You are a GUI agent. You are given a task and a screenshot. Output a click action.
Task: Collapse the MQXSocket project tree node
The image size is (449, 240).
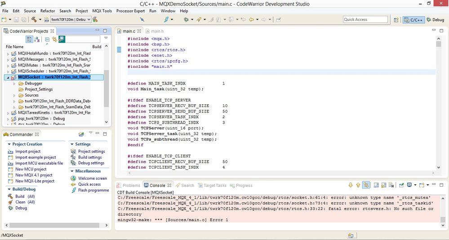tap(8, 77)
